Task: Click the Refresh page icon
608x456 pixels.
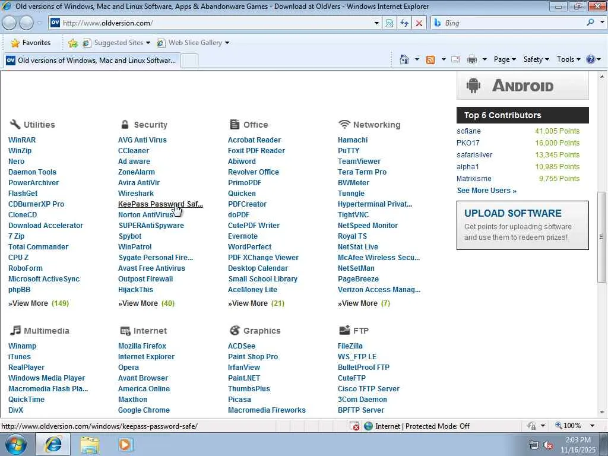Action: click(x=404, y=23)
